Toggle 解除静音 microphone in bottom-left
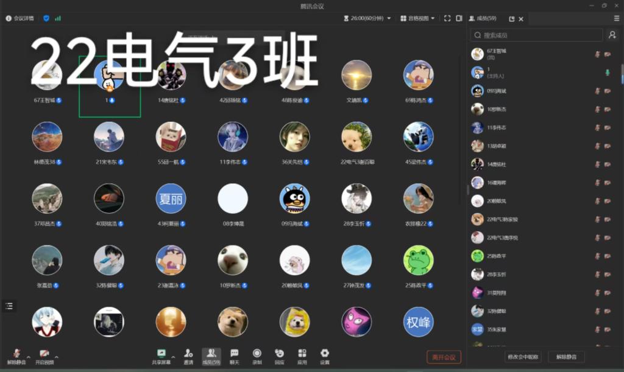The width and height of the screenshot is (624, 372). [16, 356]
